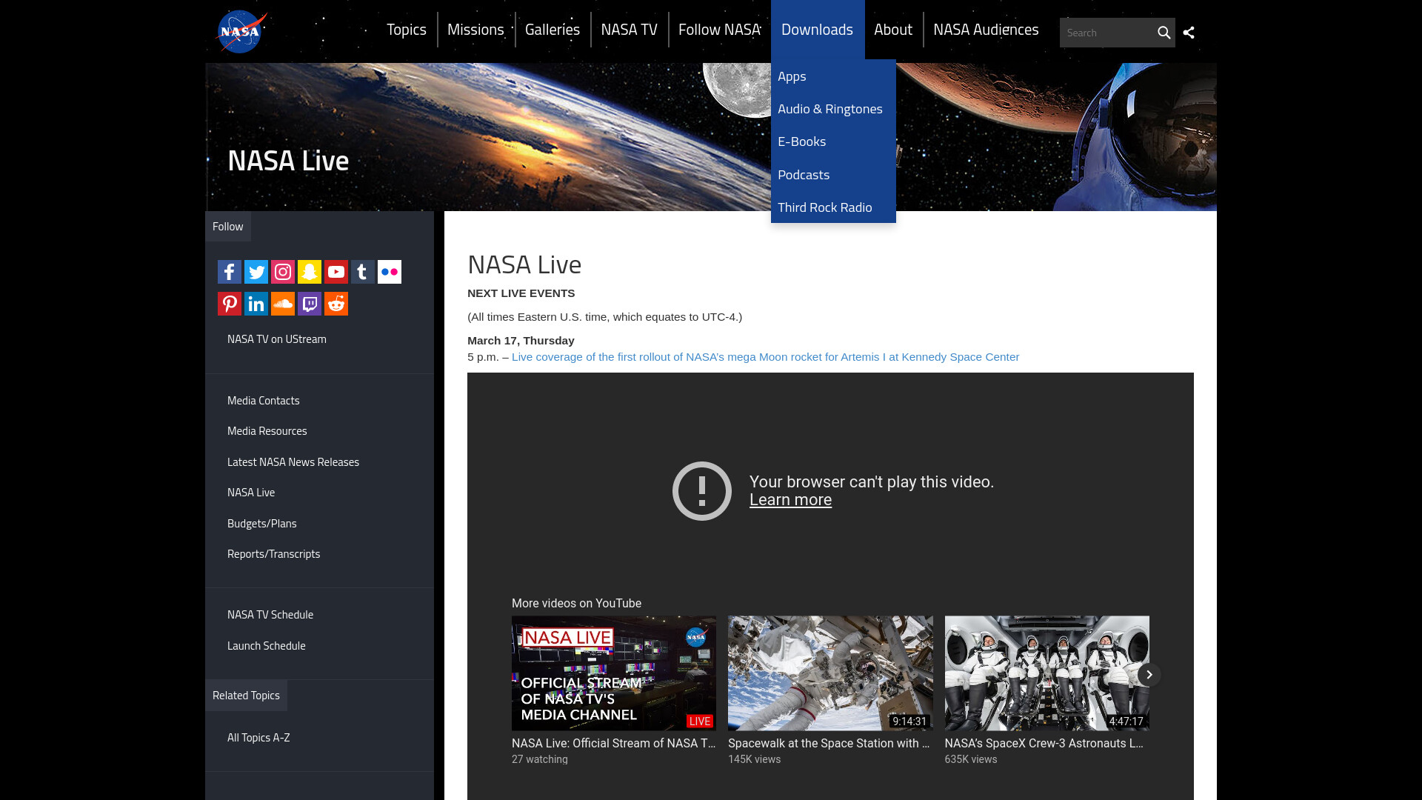Open Launch Schedule link
1422x800 pixels.
pos(267,646)
